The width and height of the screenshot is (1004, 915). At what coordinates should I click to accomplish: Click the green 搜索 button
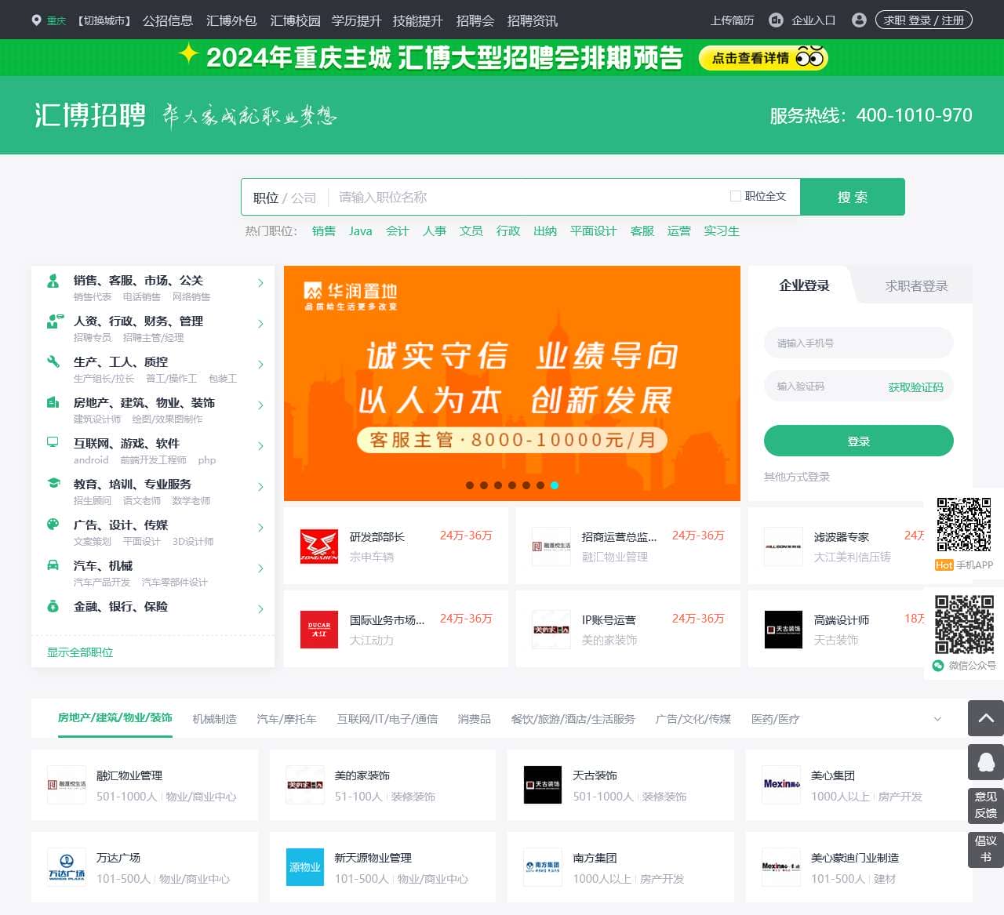click(852, 197)
